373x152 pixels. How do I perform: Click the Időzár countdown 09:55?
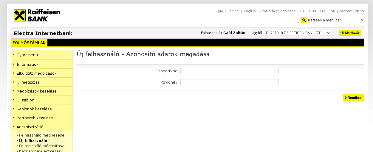click(359, 11)
